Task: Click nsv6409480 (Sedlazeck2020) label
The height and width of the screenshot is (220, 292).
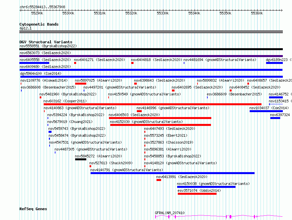Action: point(45,67)
